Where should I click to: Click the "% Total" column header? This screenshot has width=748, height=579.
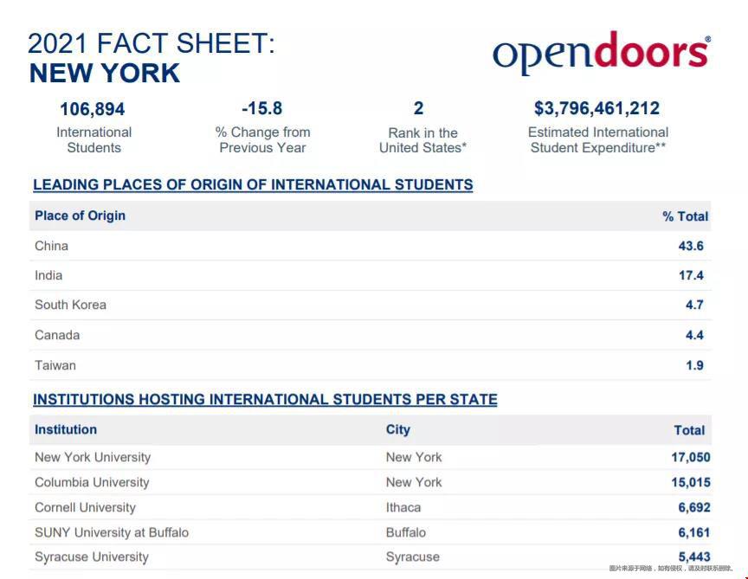[686, 216]
